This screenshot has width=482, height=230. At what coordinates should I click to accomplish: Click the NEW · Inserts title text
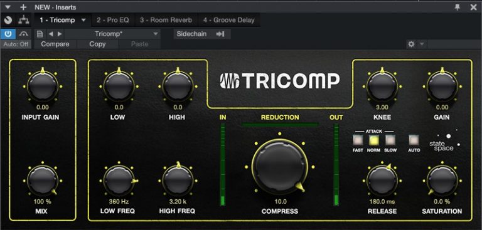tap(55, 8)
